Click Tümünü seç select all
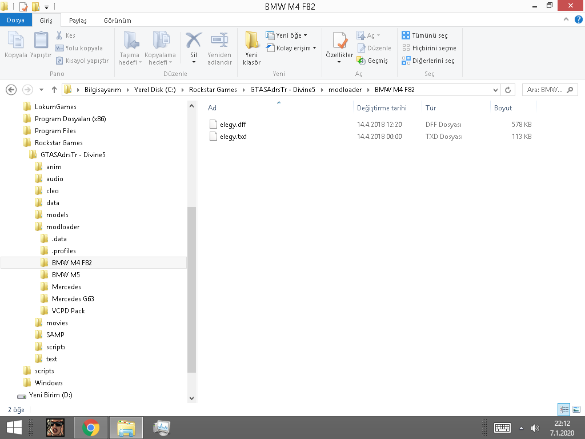The height and width of the screenshot is (439, 585). tap(424, 35)
